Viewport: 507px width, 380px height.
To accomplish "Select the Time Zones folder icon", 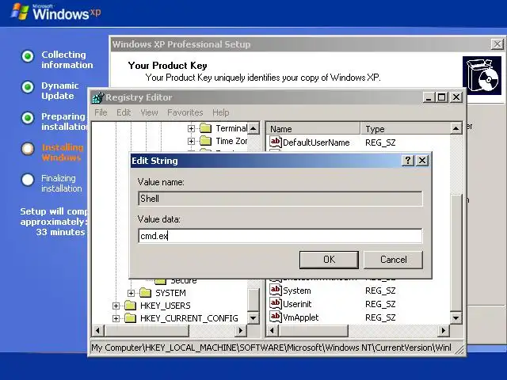I will click(x=205, y=141).
